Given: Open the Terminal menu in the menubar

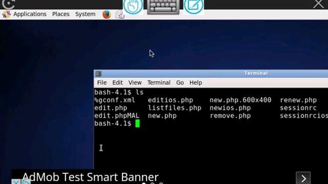Looking at the screenshot, I should point(159,83).
